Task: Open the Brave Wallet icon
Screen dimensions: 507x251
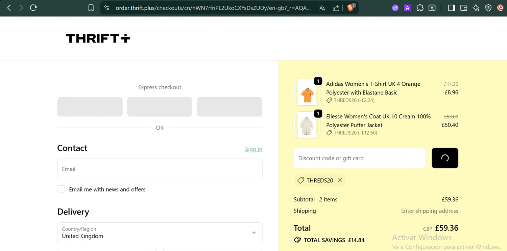Action: (x=464, y=8)
